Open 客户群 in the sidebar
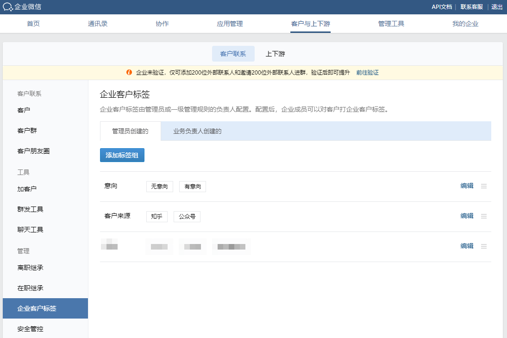The height and width of the screenshot is (338, 507). [x=27, y=131]
